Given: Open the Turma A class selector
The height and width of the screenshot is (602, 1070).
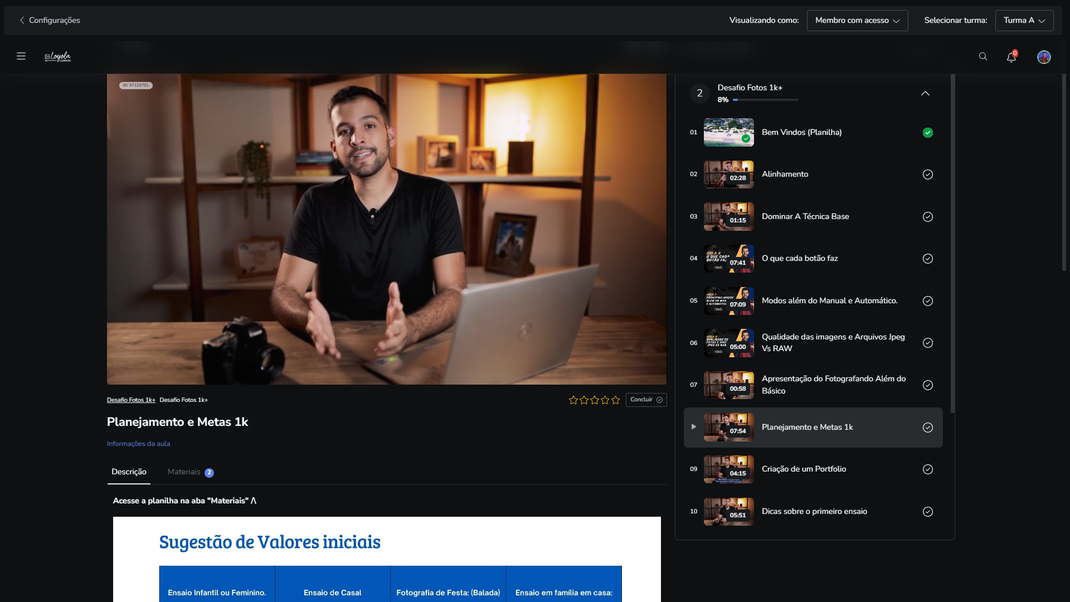Looking at the screenshot, I should [x=1024, y=21].
